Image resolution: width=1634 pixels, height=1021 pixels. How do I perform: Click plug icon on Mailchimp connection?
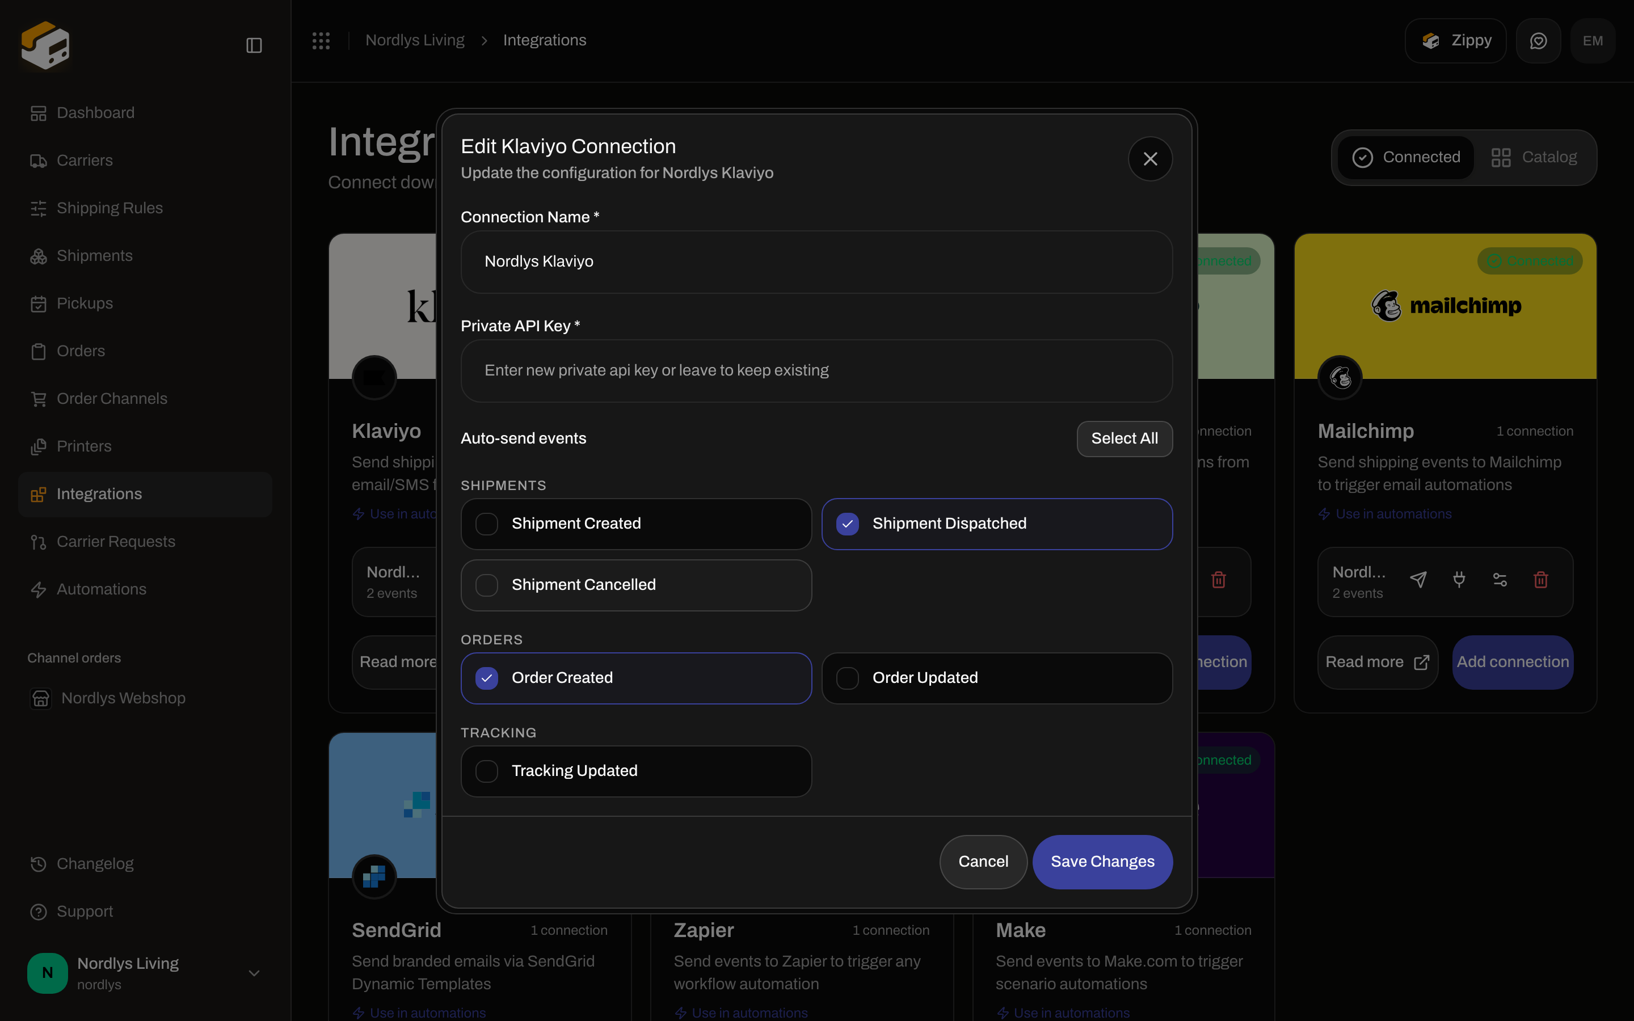[x=1459, y=580]
